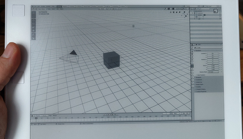243x139 pixels.
Task: Click the viewport zoom magnifier gizmo
Action: click(x=180, y=12)
